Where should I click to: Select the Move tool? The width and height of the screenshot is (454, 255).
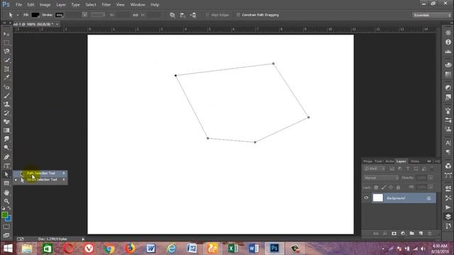(6, 34)
